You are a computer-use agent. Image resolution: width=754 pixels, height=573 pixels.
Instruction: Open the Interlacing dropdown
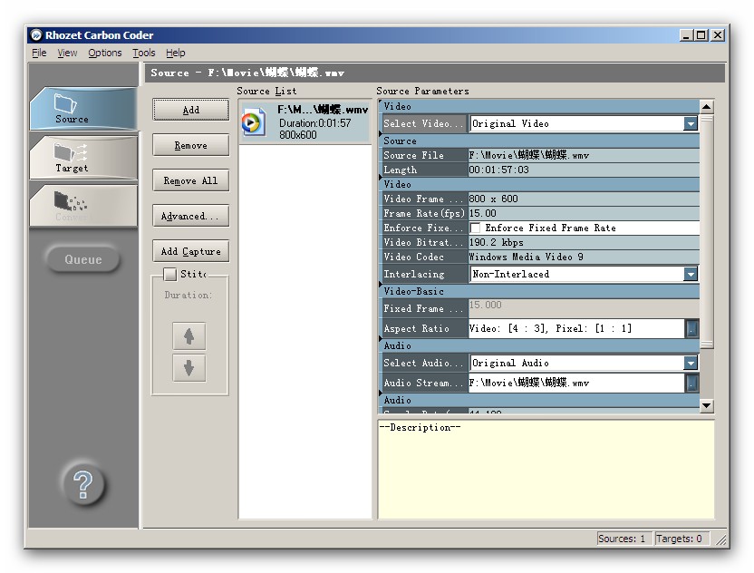click(691, 275)
